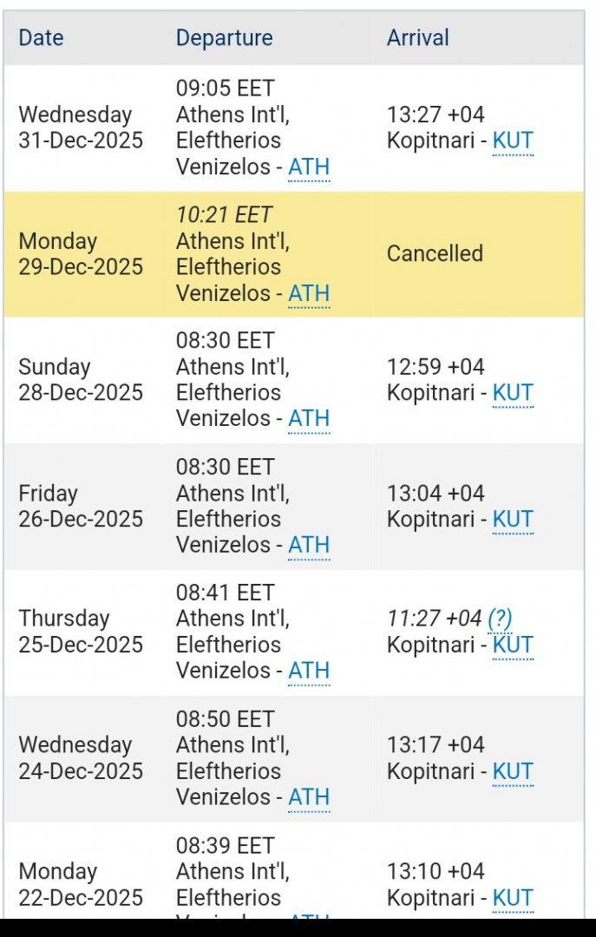The height and width of the screenshot is (937, 596).
Task: Open KUT link for Friday 26-Dec-2025
Action: click(x=513, y=519)
